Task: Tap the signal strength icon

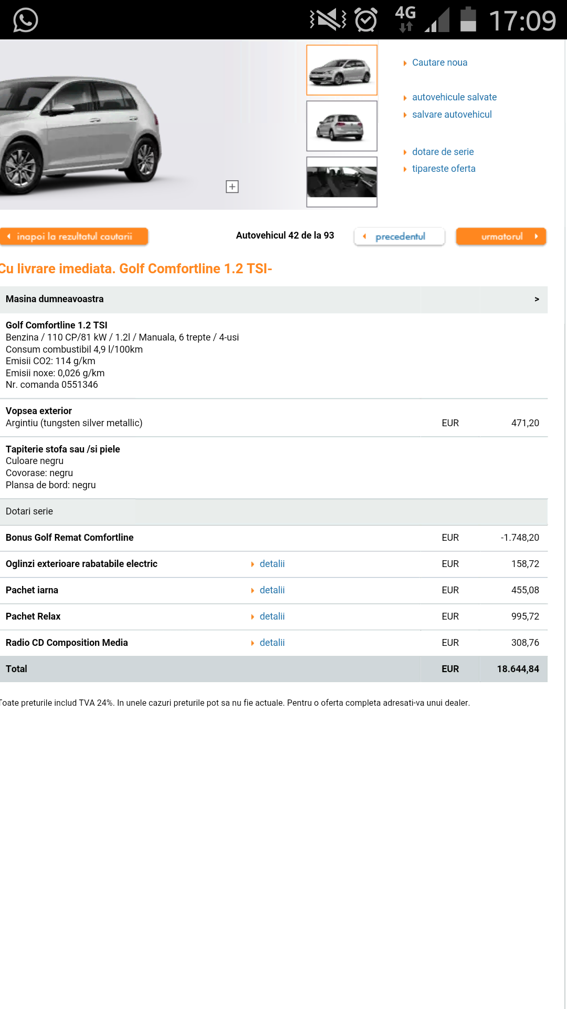Action: pyautogui.click(x=437, y=20)
